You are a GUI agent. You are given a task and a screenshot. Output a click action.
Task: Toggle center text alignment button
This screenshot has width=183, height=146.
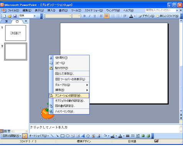[106, 16]
